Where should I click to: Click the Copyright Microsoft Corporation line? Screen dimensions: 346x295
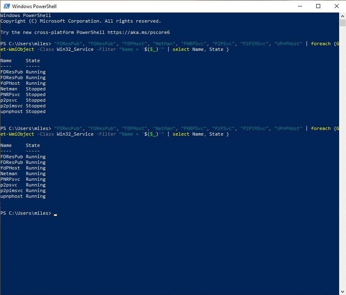(81, 21)
